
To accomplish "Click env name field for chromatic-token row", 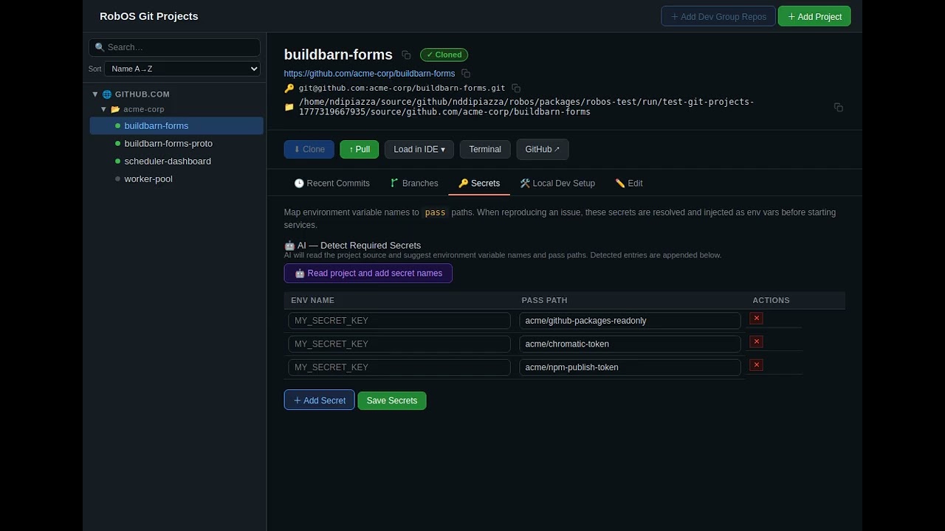I will [399, 344].
